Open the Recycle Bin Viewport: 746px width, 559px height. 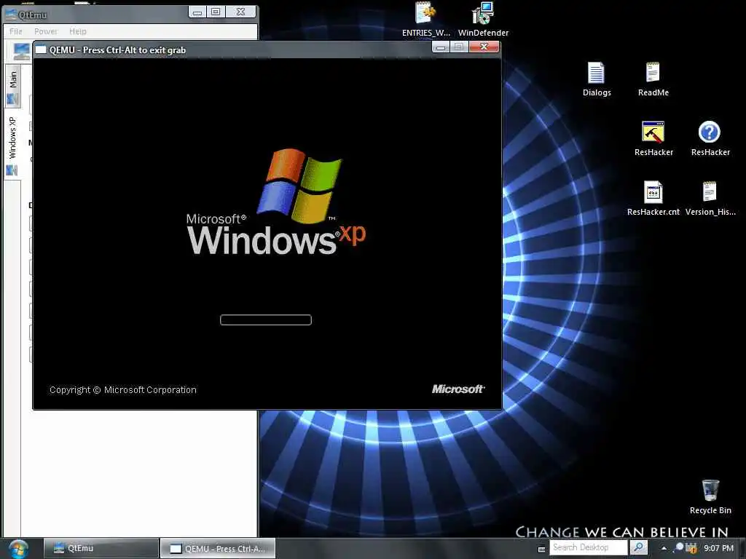coord(710,496)
